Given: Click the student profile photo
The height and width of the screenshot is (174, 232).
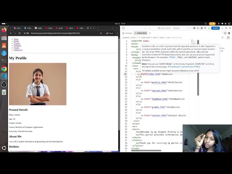Looking at the screenshot, I should [x=38, y=84].
